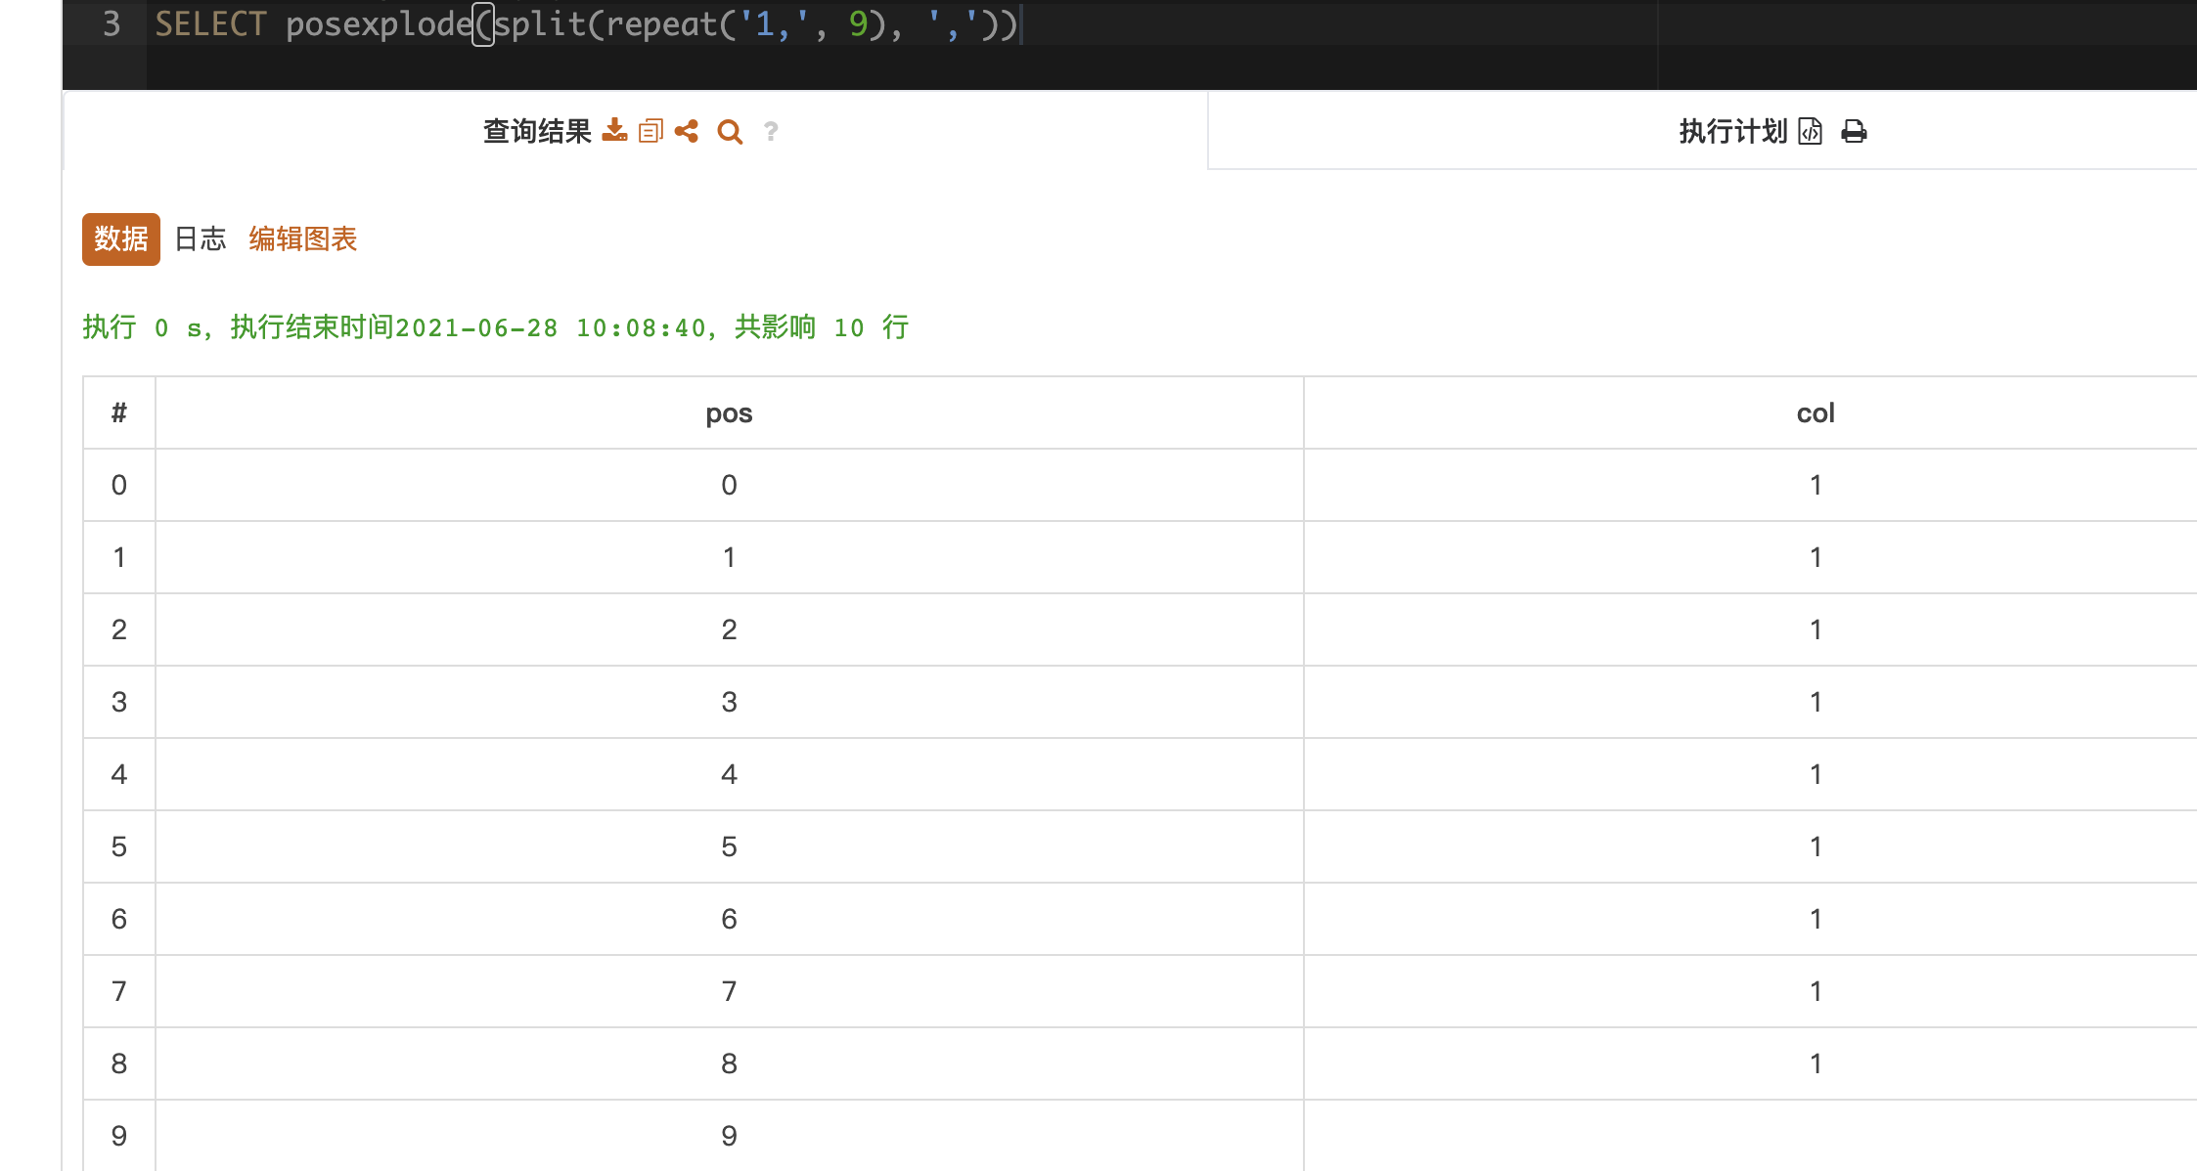Print the execution plan
Viewport: 2197px width, 1171px height.
click(1856, 131)
